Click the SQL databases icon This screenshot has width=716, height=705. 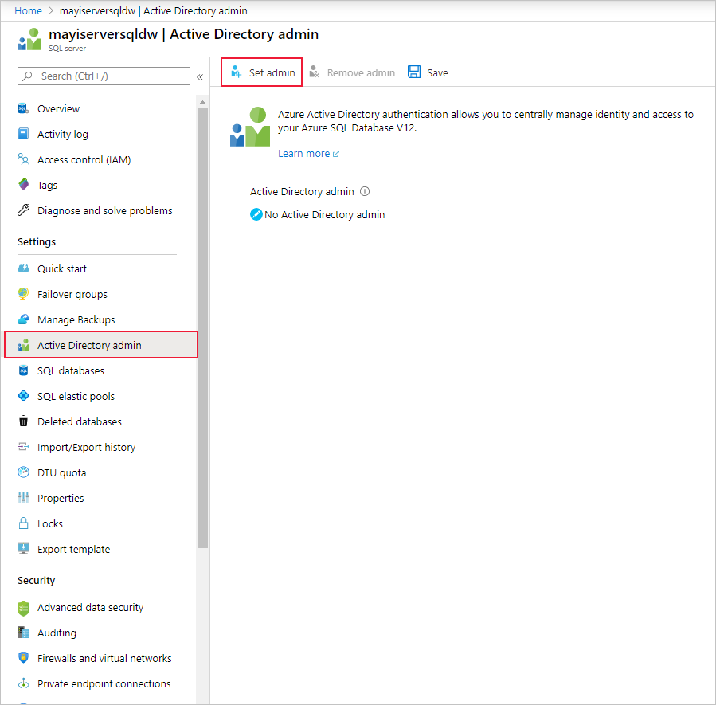[x=23, y=370]
